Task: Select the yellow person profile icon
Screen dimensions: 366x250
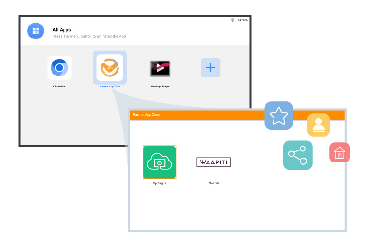Action: (x=318, y=125)
